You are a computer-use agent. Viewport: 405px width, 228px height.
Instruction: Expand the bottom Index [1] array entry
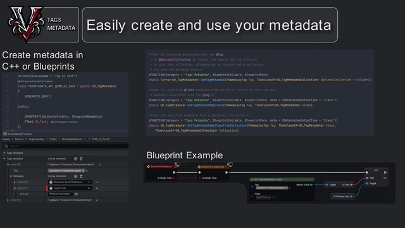click(8, 200)
